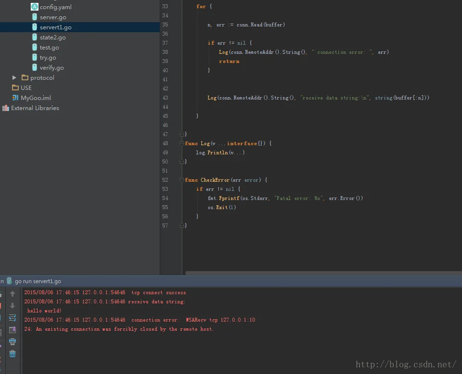Click '"Fatal error: %s"' string on line 54
462x374 pixels.
299,199
